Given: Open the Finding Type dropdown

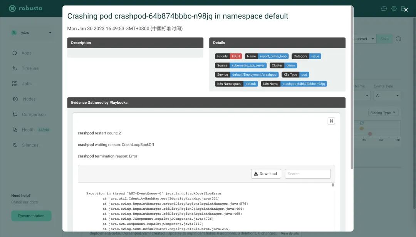Looking at the screenshot, I should pyautogui.click(x=383, y=113).
